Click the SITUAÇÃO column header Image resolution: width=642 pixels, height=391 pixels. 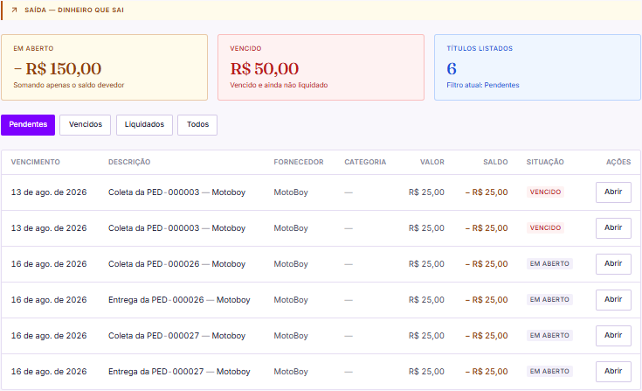click(x=545, y=162)
